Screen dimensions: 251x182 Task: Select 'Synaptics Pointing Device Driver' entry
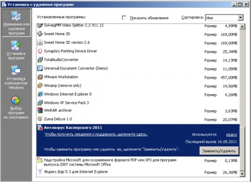click(138, 51)
